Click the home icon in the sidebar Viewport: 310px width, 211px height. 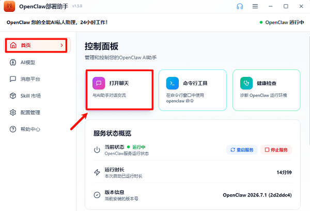13,45
